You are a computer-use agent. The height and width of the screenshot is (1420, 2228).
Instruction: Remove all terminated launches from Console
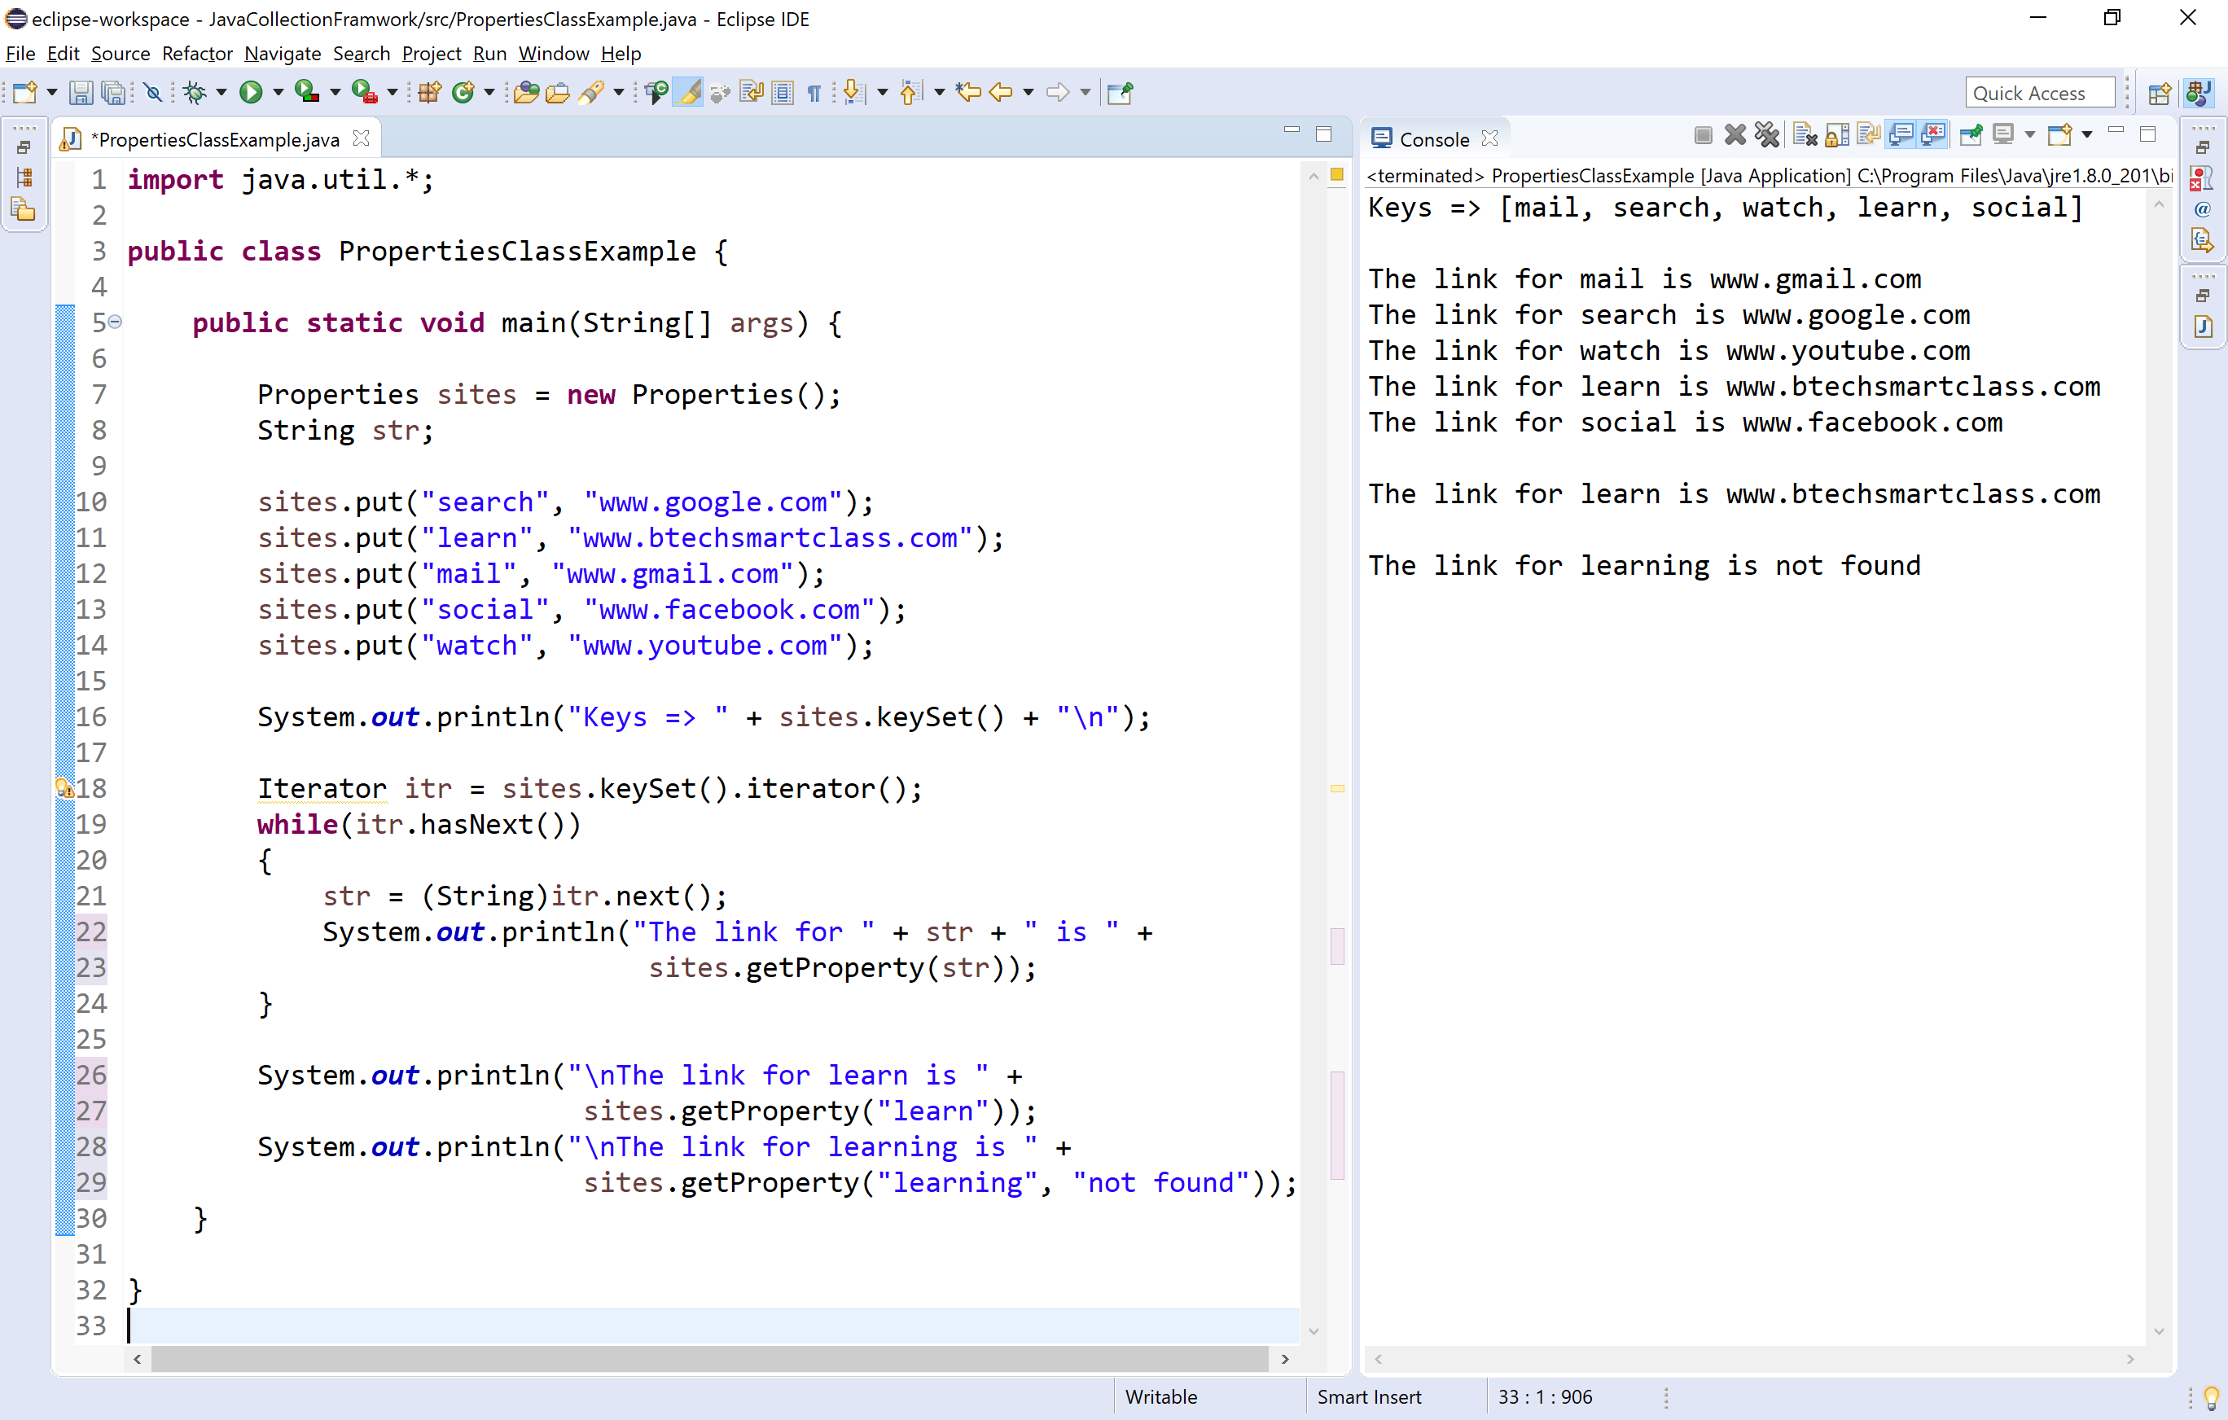(x=1768, y=135)
